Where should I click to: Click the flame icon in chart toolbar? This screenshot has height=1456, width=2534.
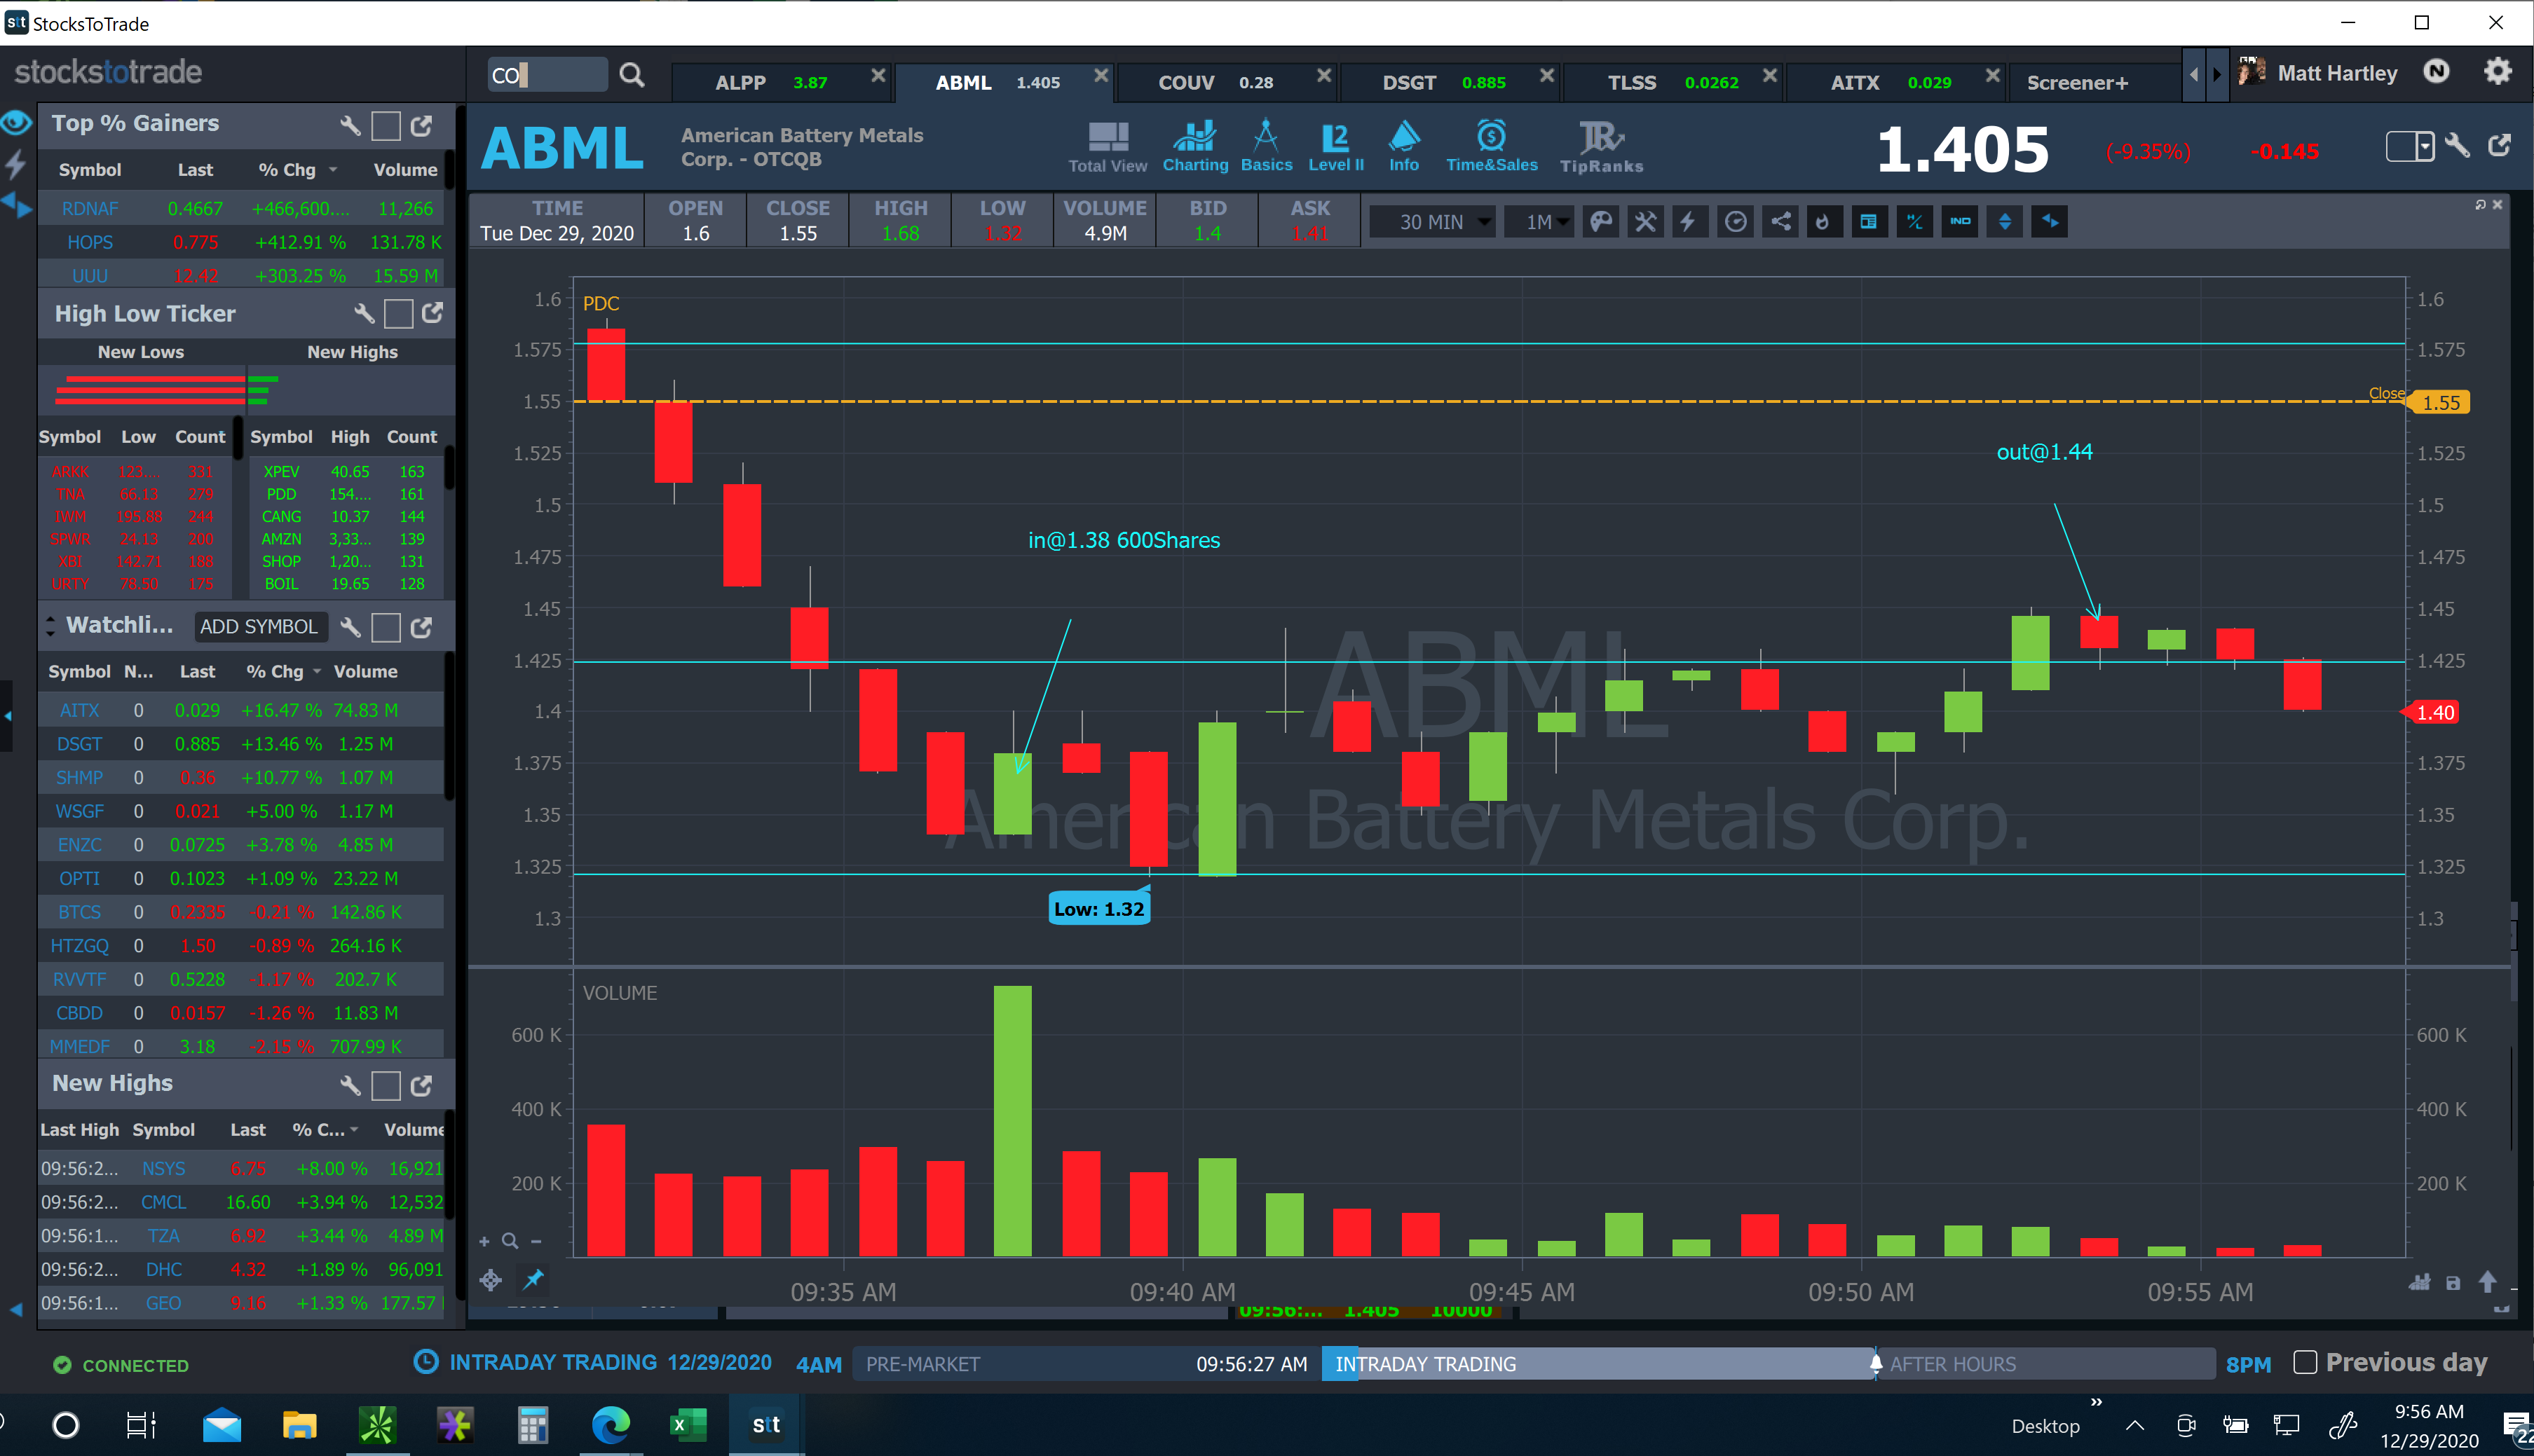pyautogui.click(x=1824, y=222)
